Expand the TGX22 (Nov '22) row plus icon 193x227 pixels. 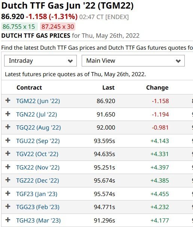coord(8,167)
